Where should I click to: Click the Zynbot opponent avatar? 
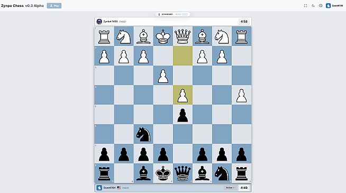(99, 22)
